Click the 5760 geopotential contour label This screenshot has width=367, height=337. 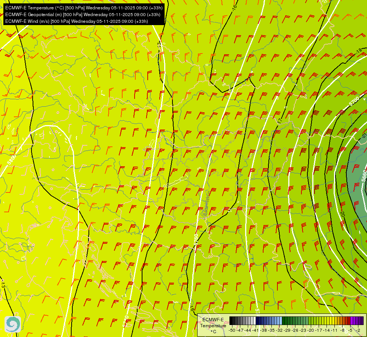point(196,240)
